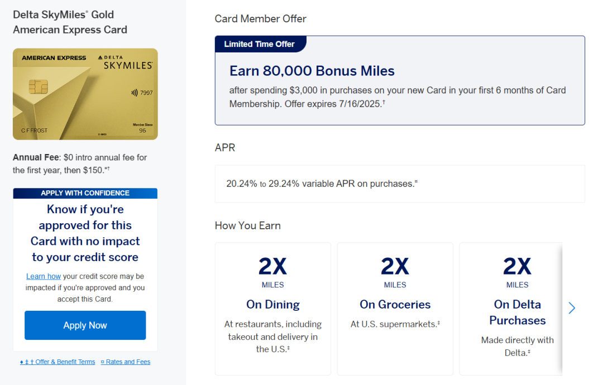The width and height of the screenshot is (603, 385).
Task: Open the Learn how link
Action: (44, 276)
